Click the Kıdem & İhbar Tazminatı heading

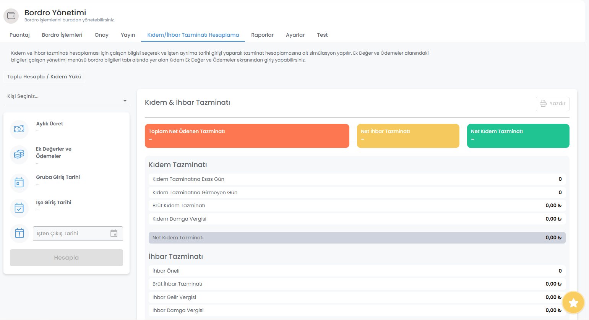click(187, 102)
